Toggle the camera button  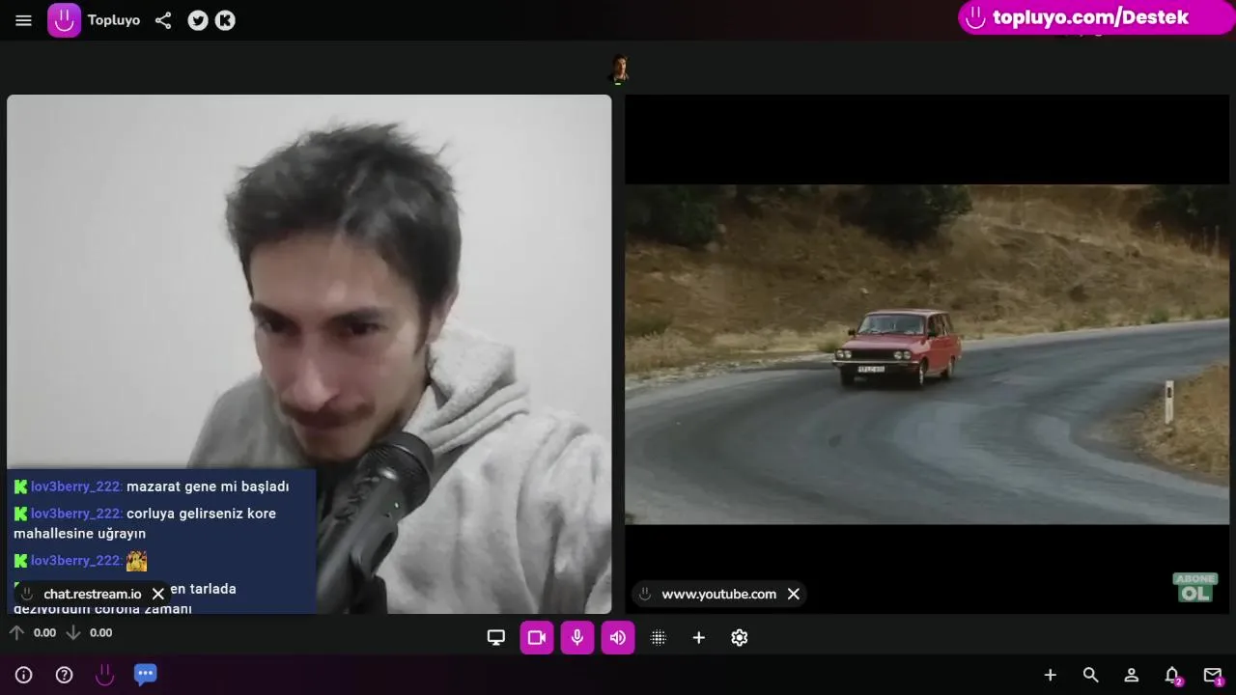(537, 637)
